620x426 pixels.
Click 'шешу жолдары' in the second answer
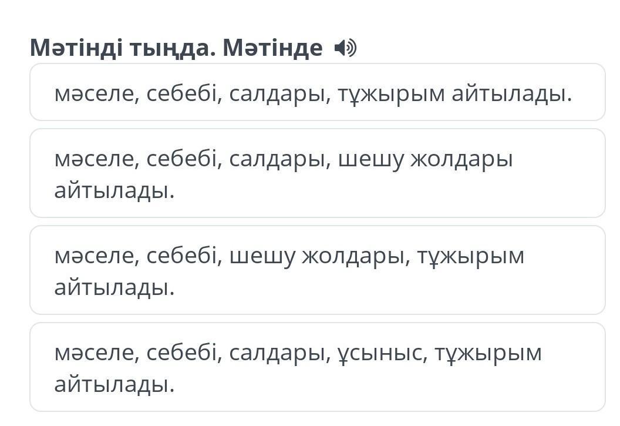click(x=425, y=159)
